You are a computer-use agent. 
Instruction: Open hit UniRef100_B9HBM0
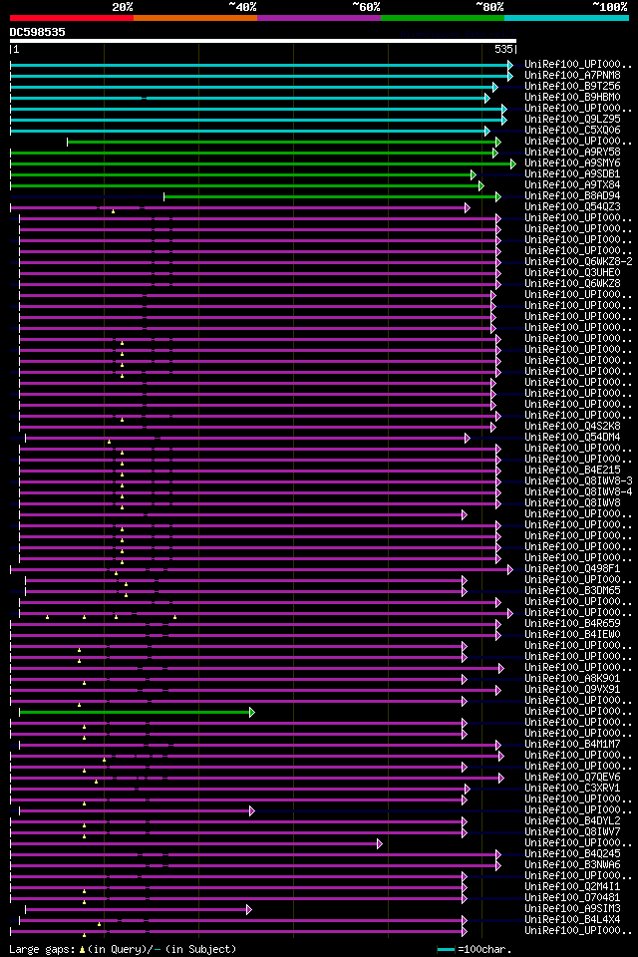572,97
